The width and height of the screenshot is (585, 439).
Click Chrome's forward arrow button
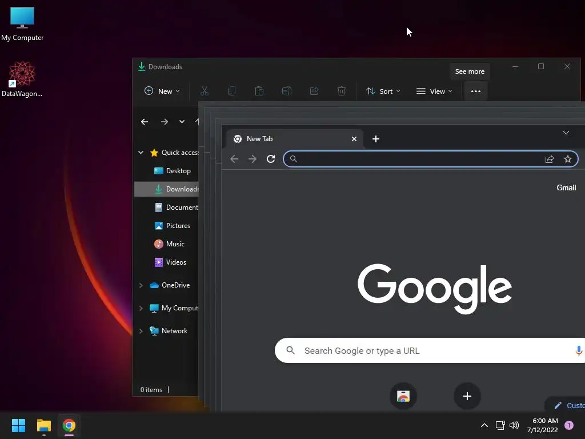click(253, 159)
